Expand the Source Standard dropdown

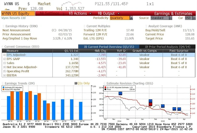pyautogui.click(x=159, y=18)
